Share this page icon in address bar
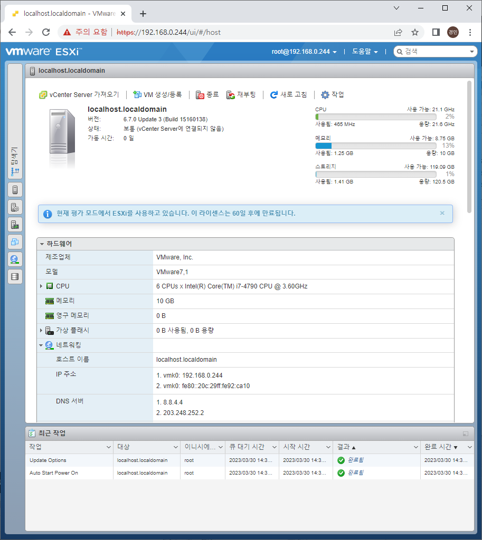Image resolution: width=482 pixels, height=540 pixels. click(x=398, y=32)
